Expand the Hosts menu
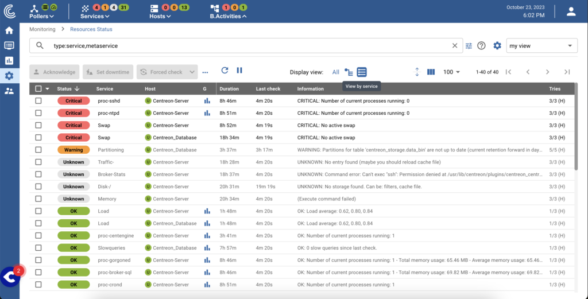The image size is (588, 299). point(160,16)
